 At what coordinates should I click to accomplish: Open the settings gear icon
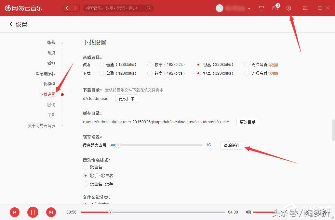tap(288, 8)
